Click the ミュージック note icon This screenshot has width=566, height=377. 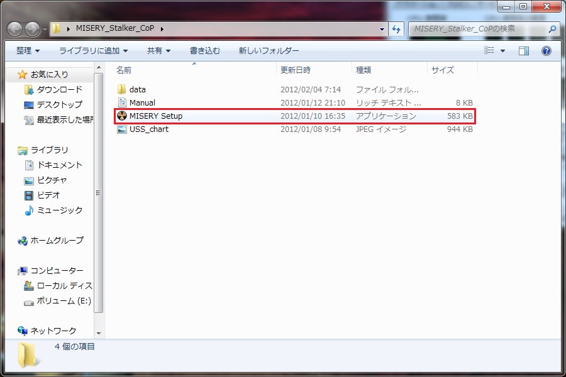(x=29, y=210)
